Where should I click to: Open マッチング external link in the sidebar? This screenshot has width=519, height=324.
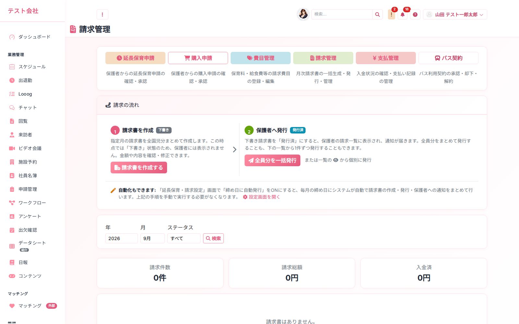pos(32,306)
